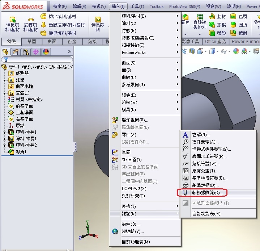This screenshot has width=260, height=251.
Task: Select the 包覆 wrap tool
Action: tap(239, 16)
